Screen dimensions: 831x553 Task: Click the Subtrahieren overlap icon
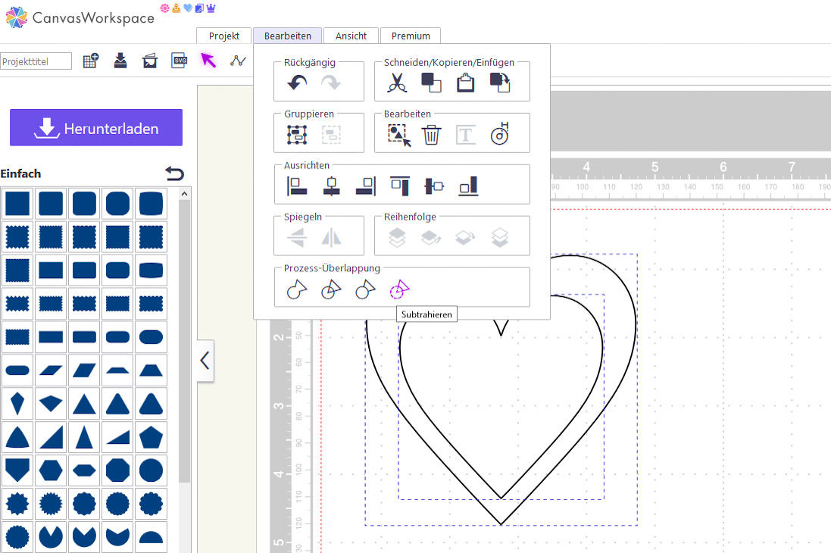point(398,289)
